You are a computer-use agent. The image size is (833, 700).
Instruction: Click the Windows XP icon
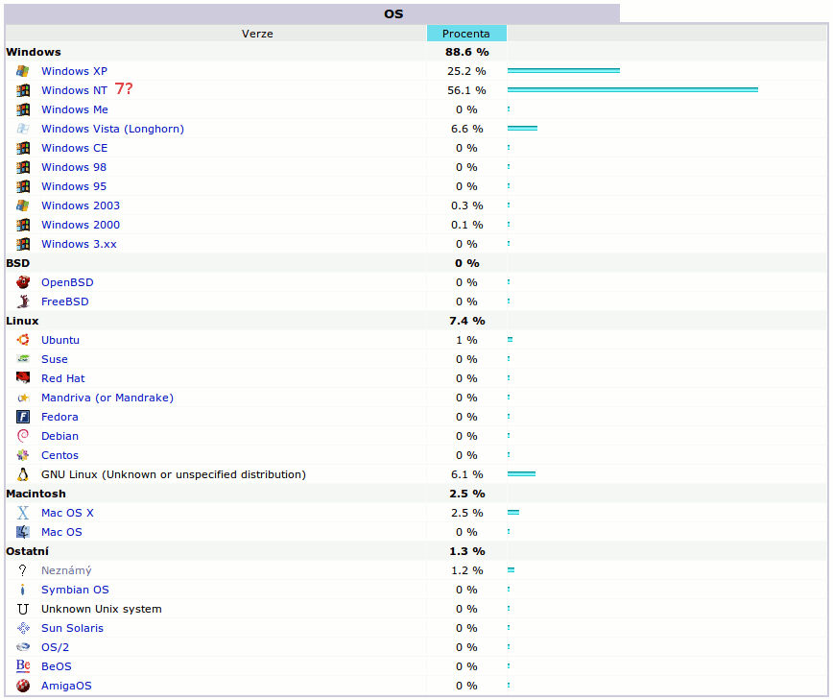[23, 71]
